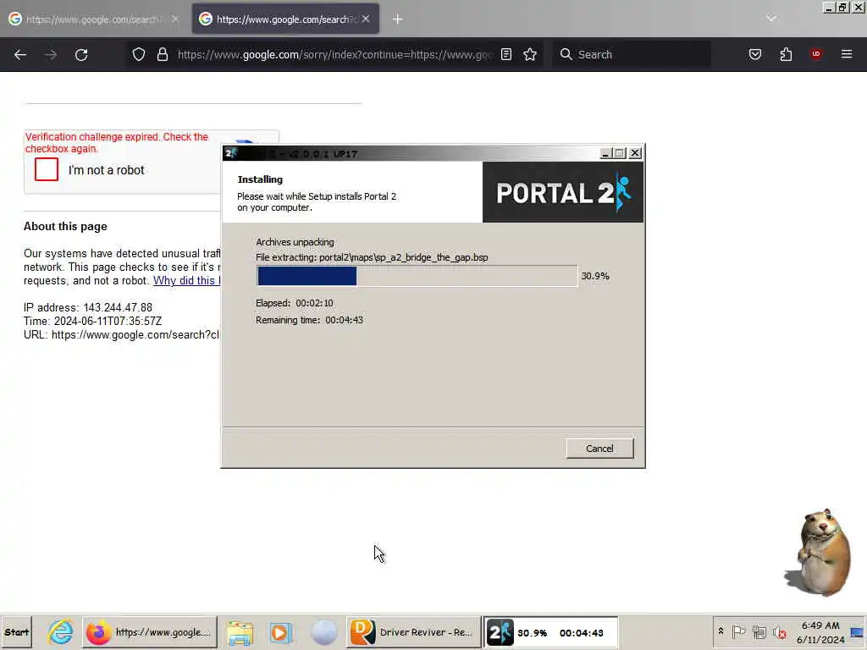Viewport: 867px width, 650px height.
Task: Cancel the Portal 2 installation
Action: tap(600, 449)
